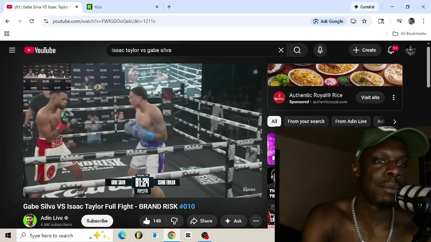Open the Chrome three-dot menu

423,21
